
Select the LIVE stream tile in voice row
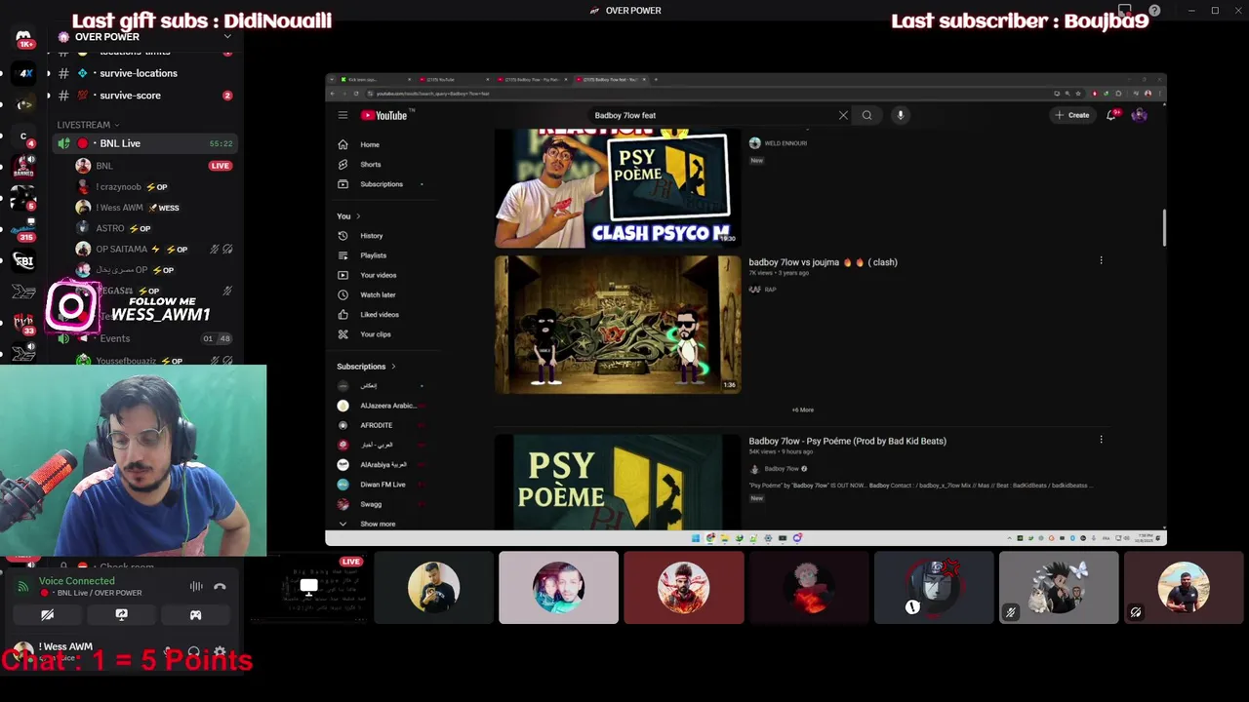tap(308, 587)
